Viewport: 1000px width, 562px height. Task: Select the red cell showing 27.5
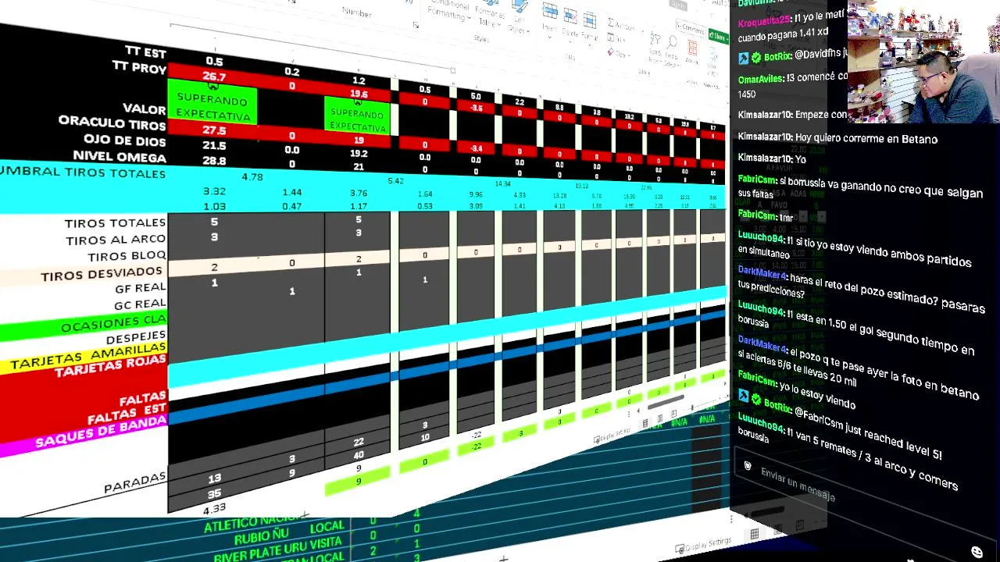[213, 130]
